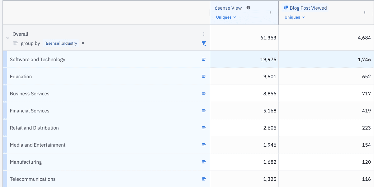This screenshot has width=374, height=187.
Task: Click breakdown icon for the Education row
Action: point(204,76)
